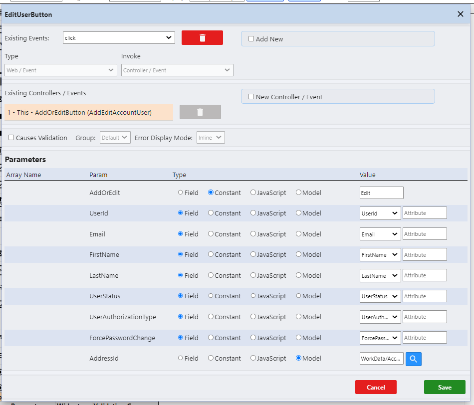Click the Attribute field in UserStatus row

click(x=425, y=296)
